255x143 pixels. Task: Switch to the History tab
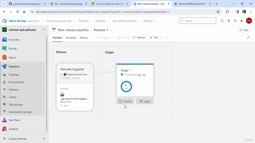click(x=84, y=38)
